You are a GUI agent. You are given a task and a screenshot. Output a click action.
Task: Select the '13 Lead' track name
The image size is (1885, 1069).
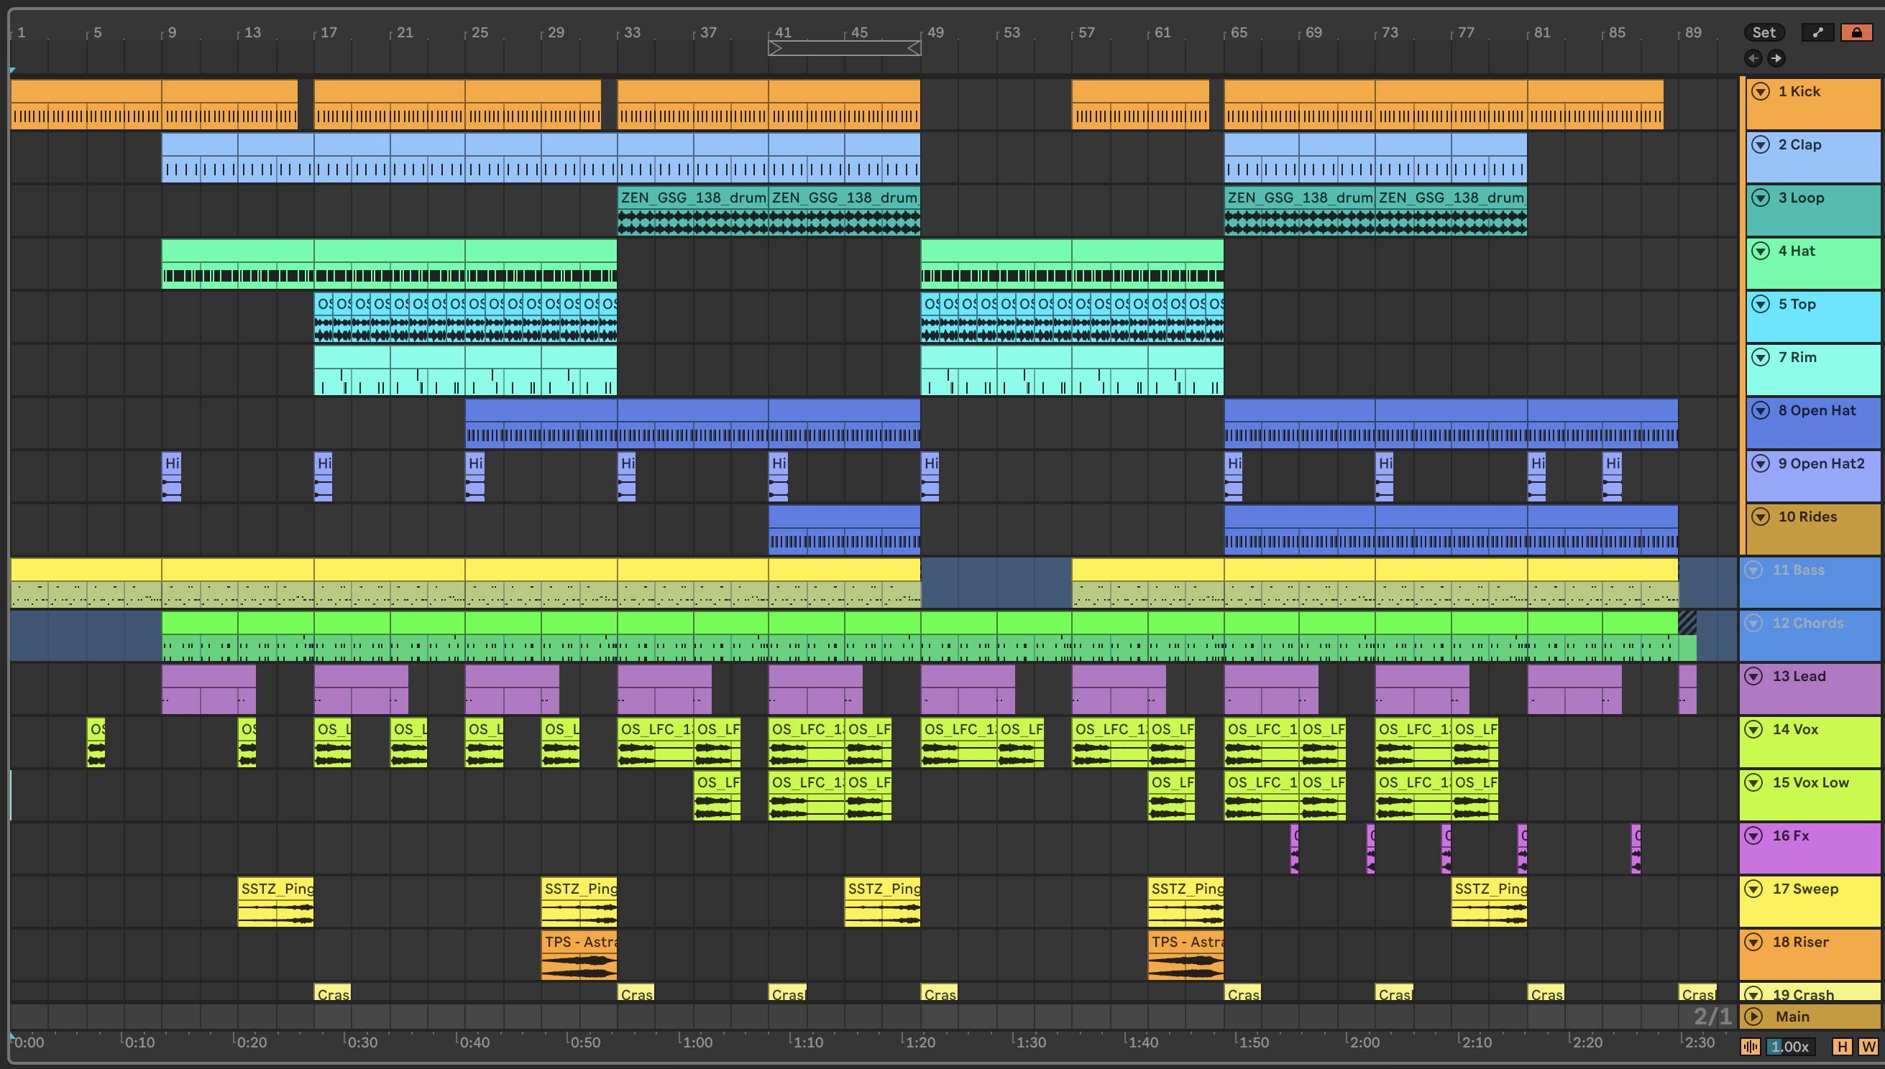(1799, 676)
